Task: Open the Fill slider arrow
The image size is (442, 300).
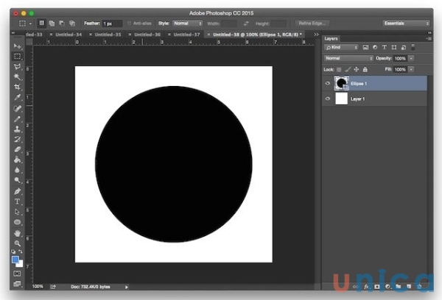Action: pyautogui.click(x=411, y=69)
